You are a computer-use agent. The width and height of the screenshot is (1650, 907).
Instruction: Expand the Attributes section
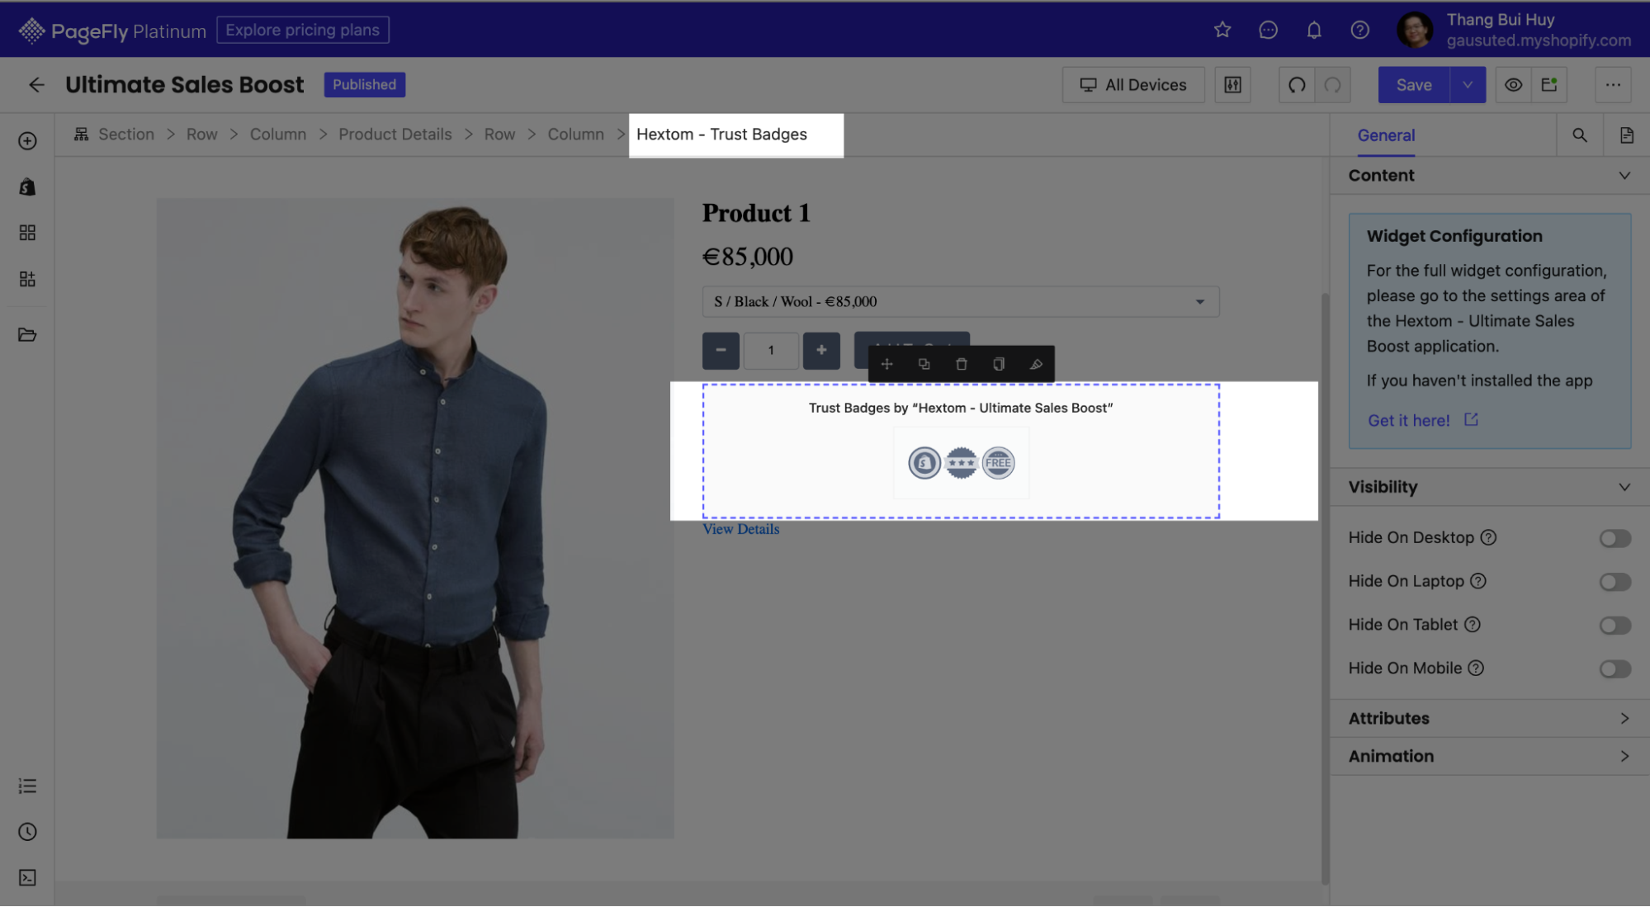[1490, 719]
